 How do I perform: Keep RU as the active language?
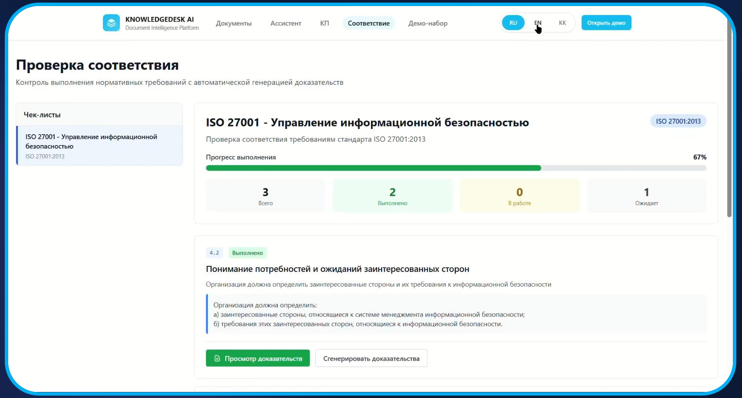point(513,22)
